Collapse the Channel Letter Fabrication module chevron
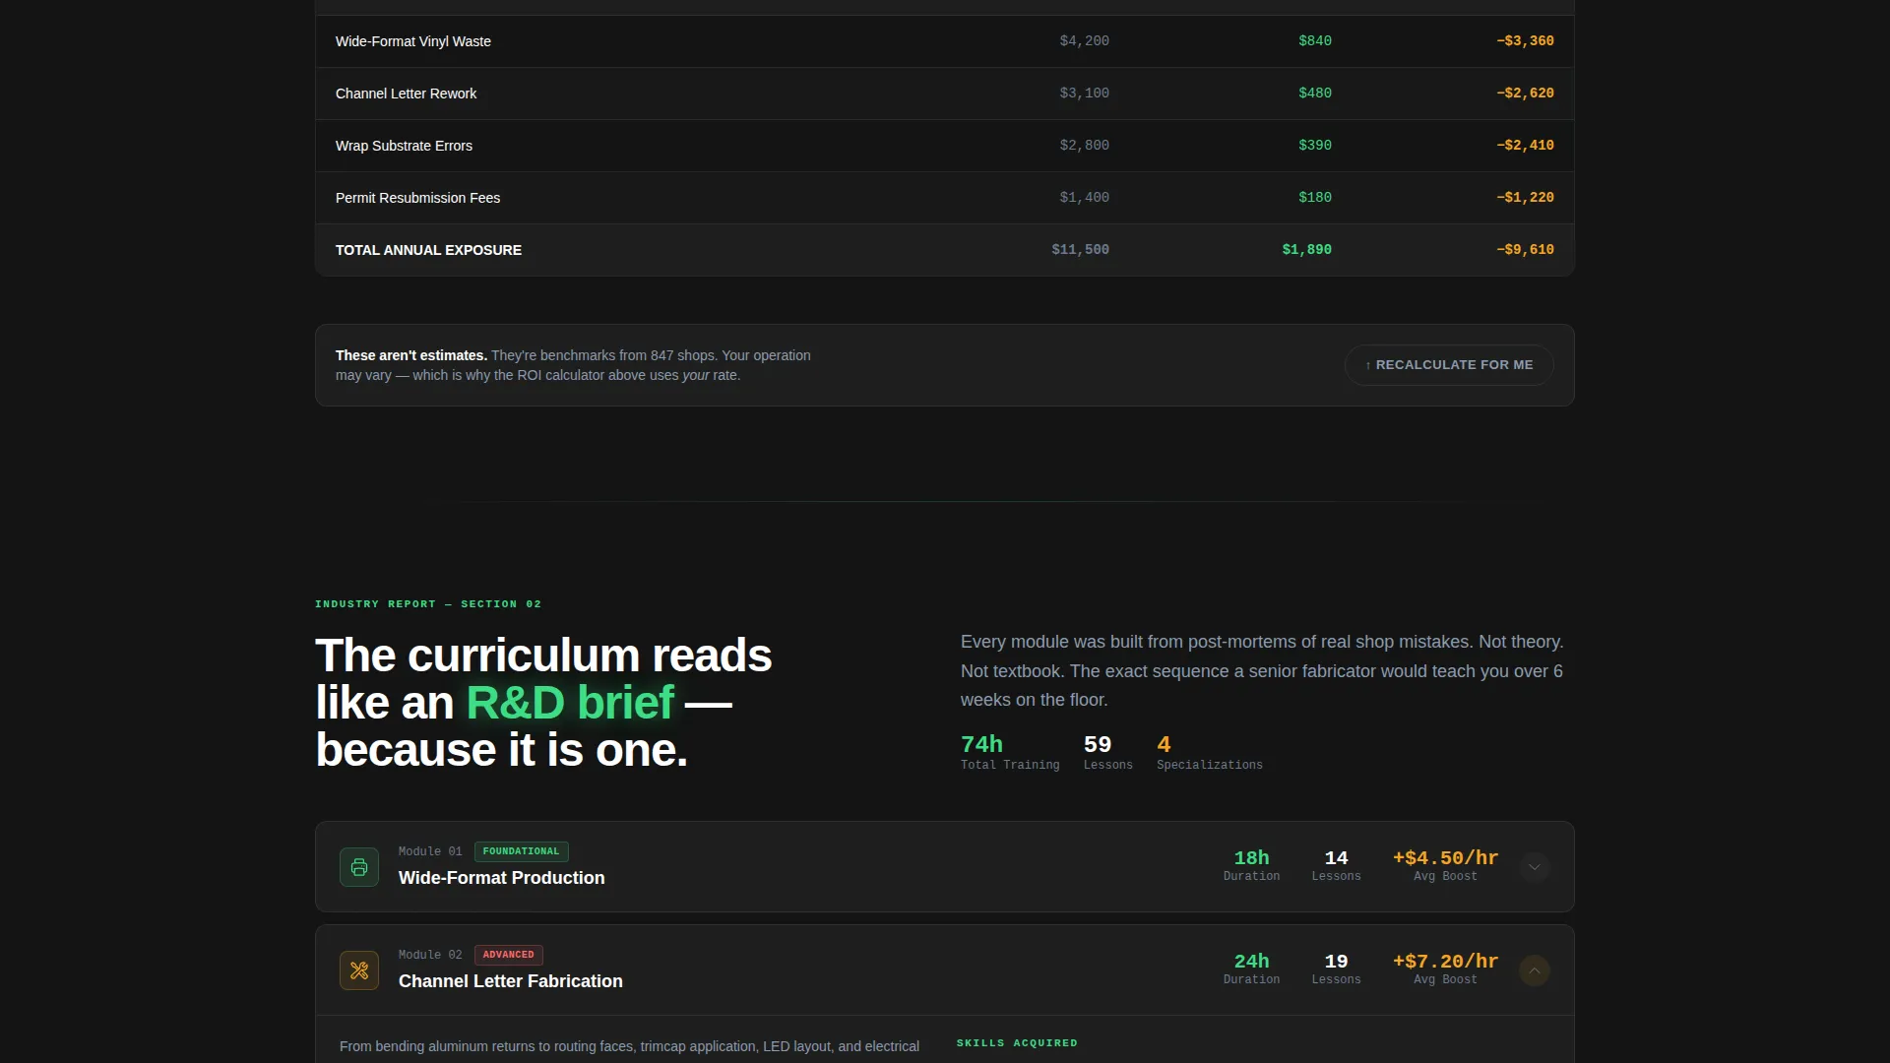This screenshot has height=1063, width=1890. coord(1534,970)
